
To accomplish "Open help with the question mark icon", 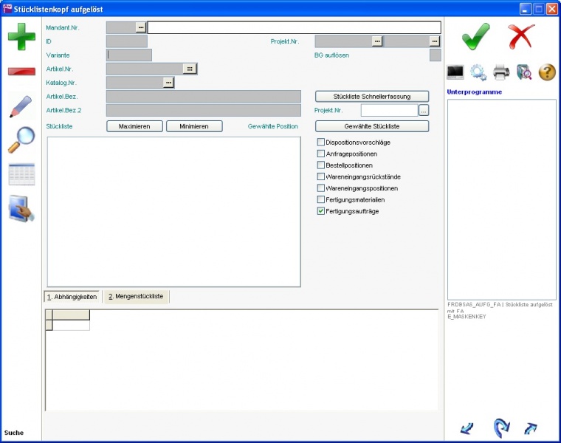I will point(547,72).
